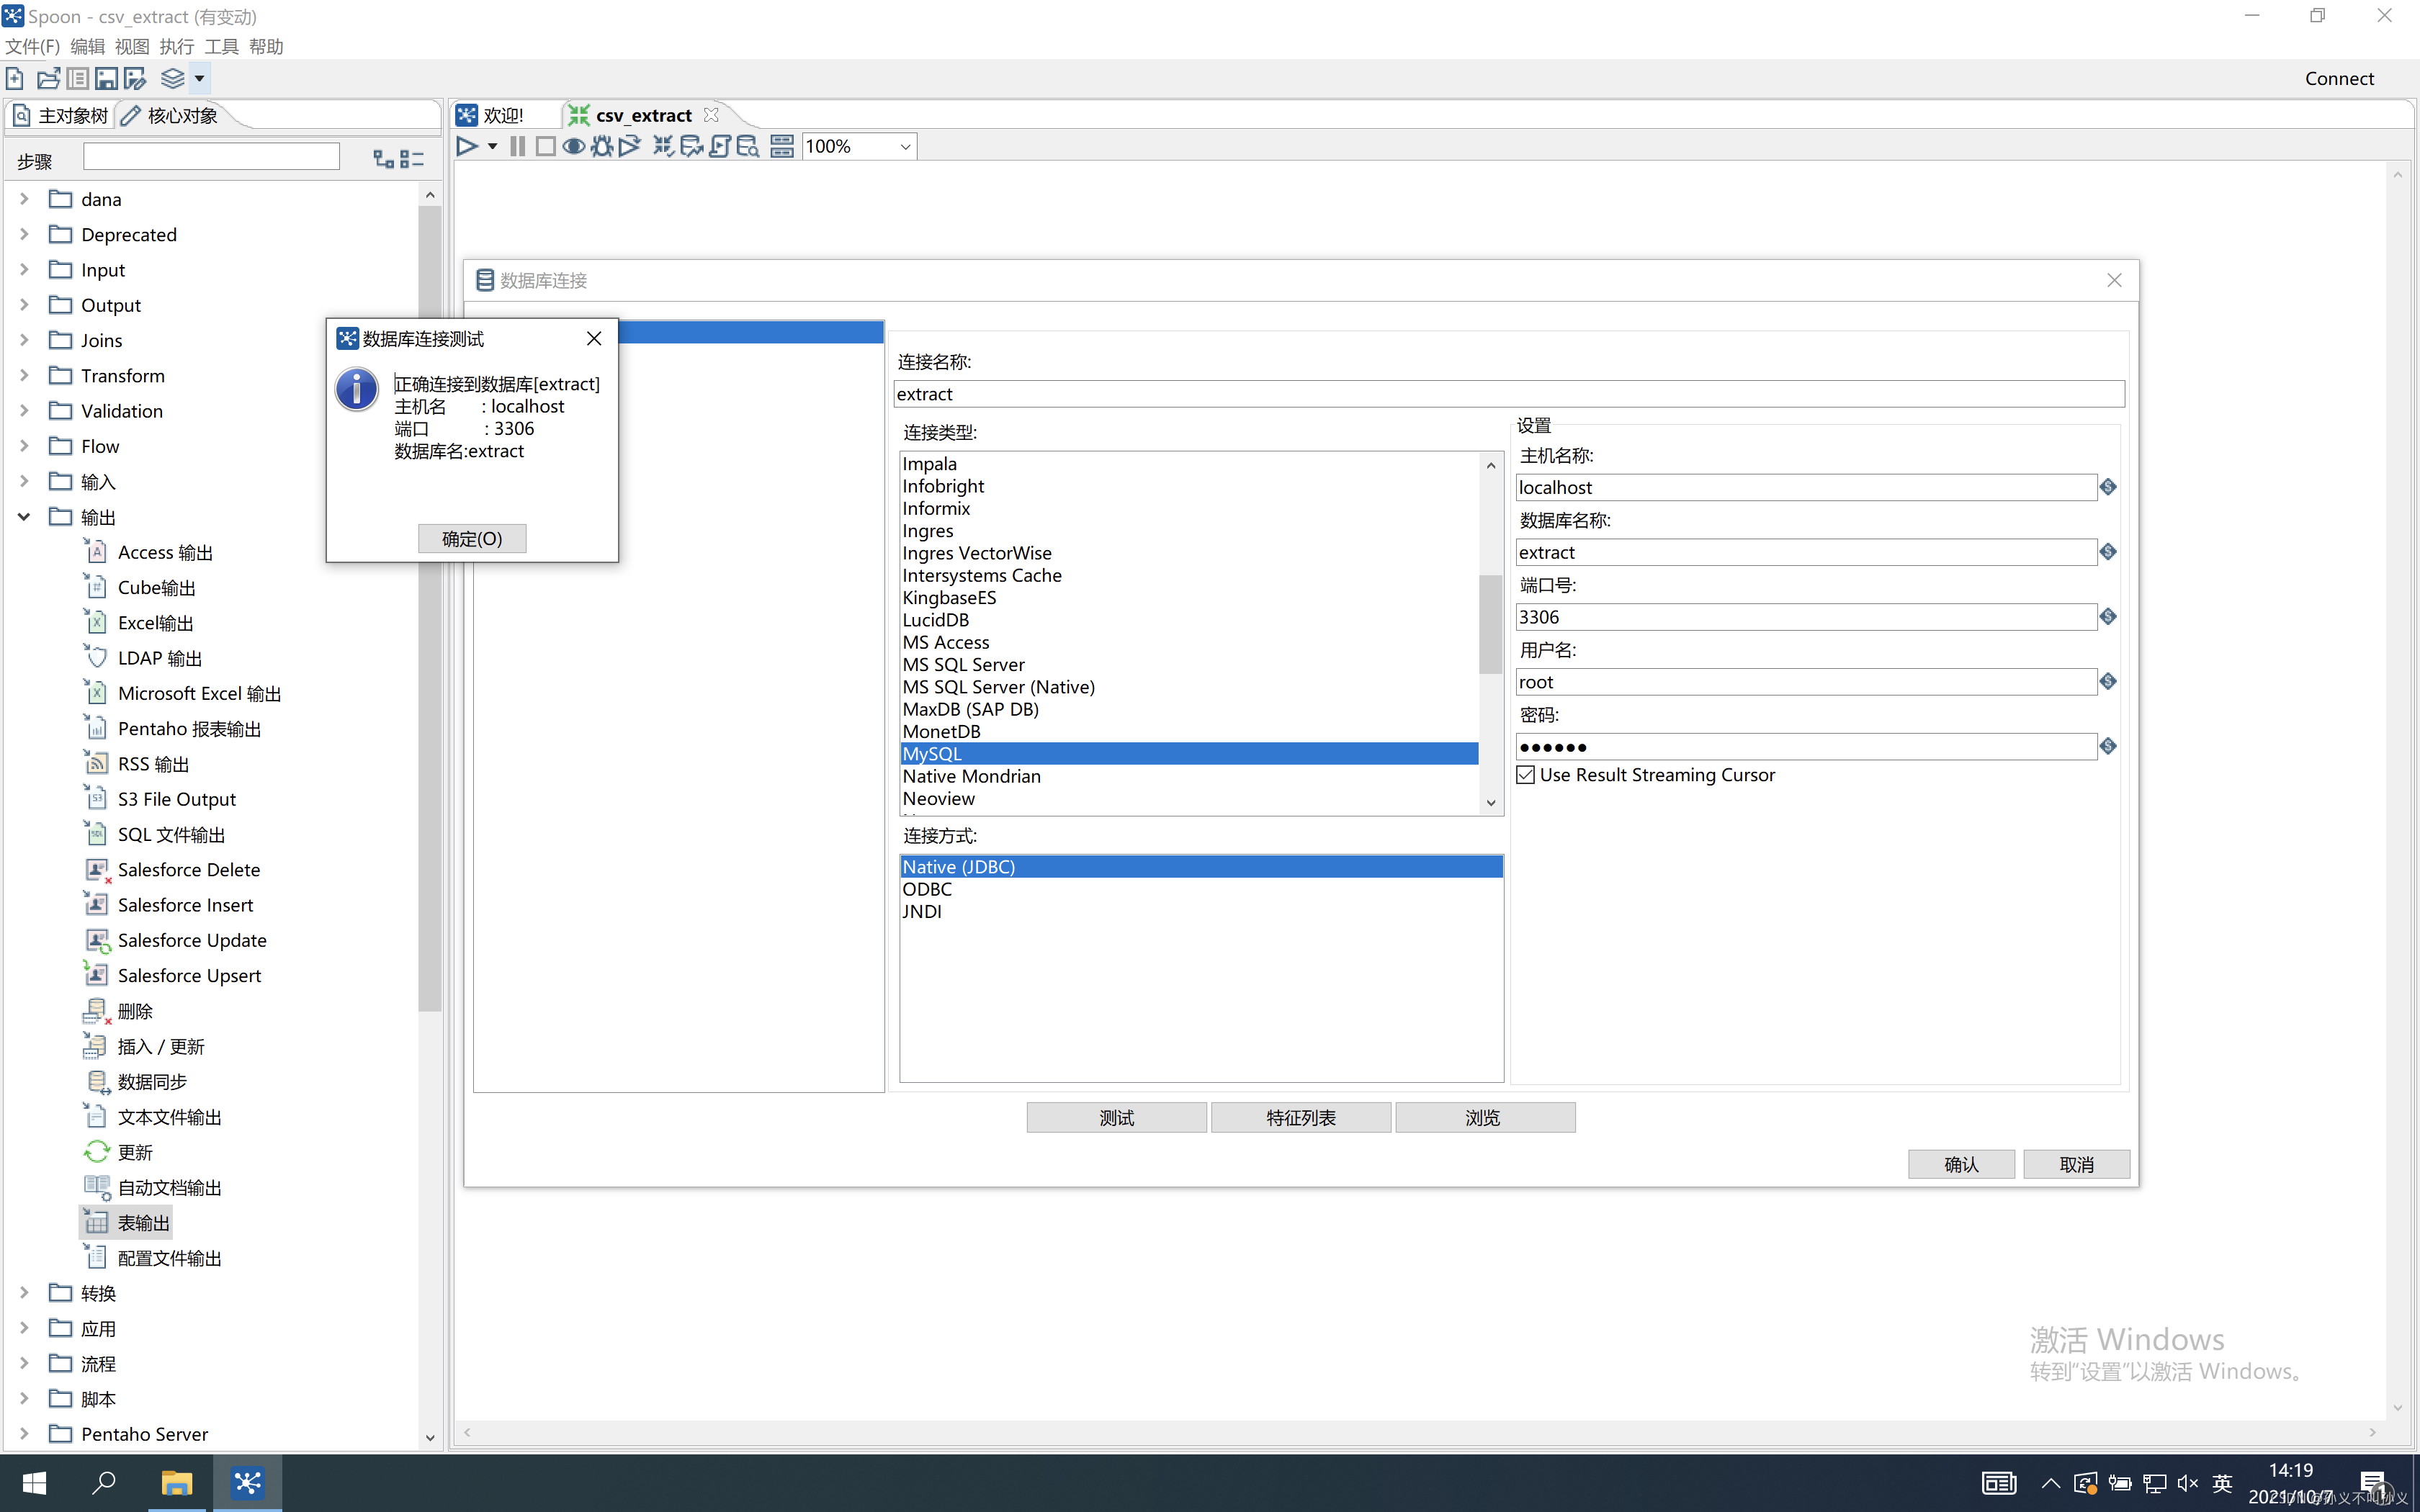Open the 执行 menu
Screen dimensions: 2420x1512
point(176,46)
